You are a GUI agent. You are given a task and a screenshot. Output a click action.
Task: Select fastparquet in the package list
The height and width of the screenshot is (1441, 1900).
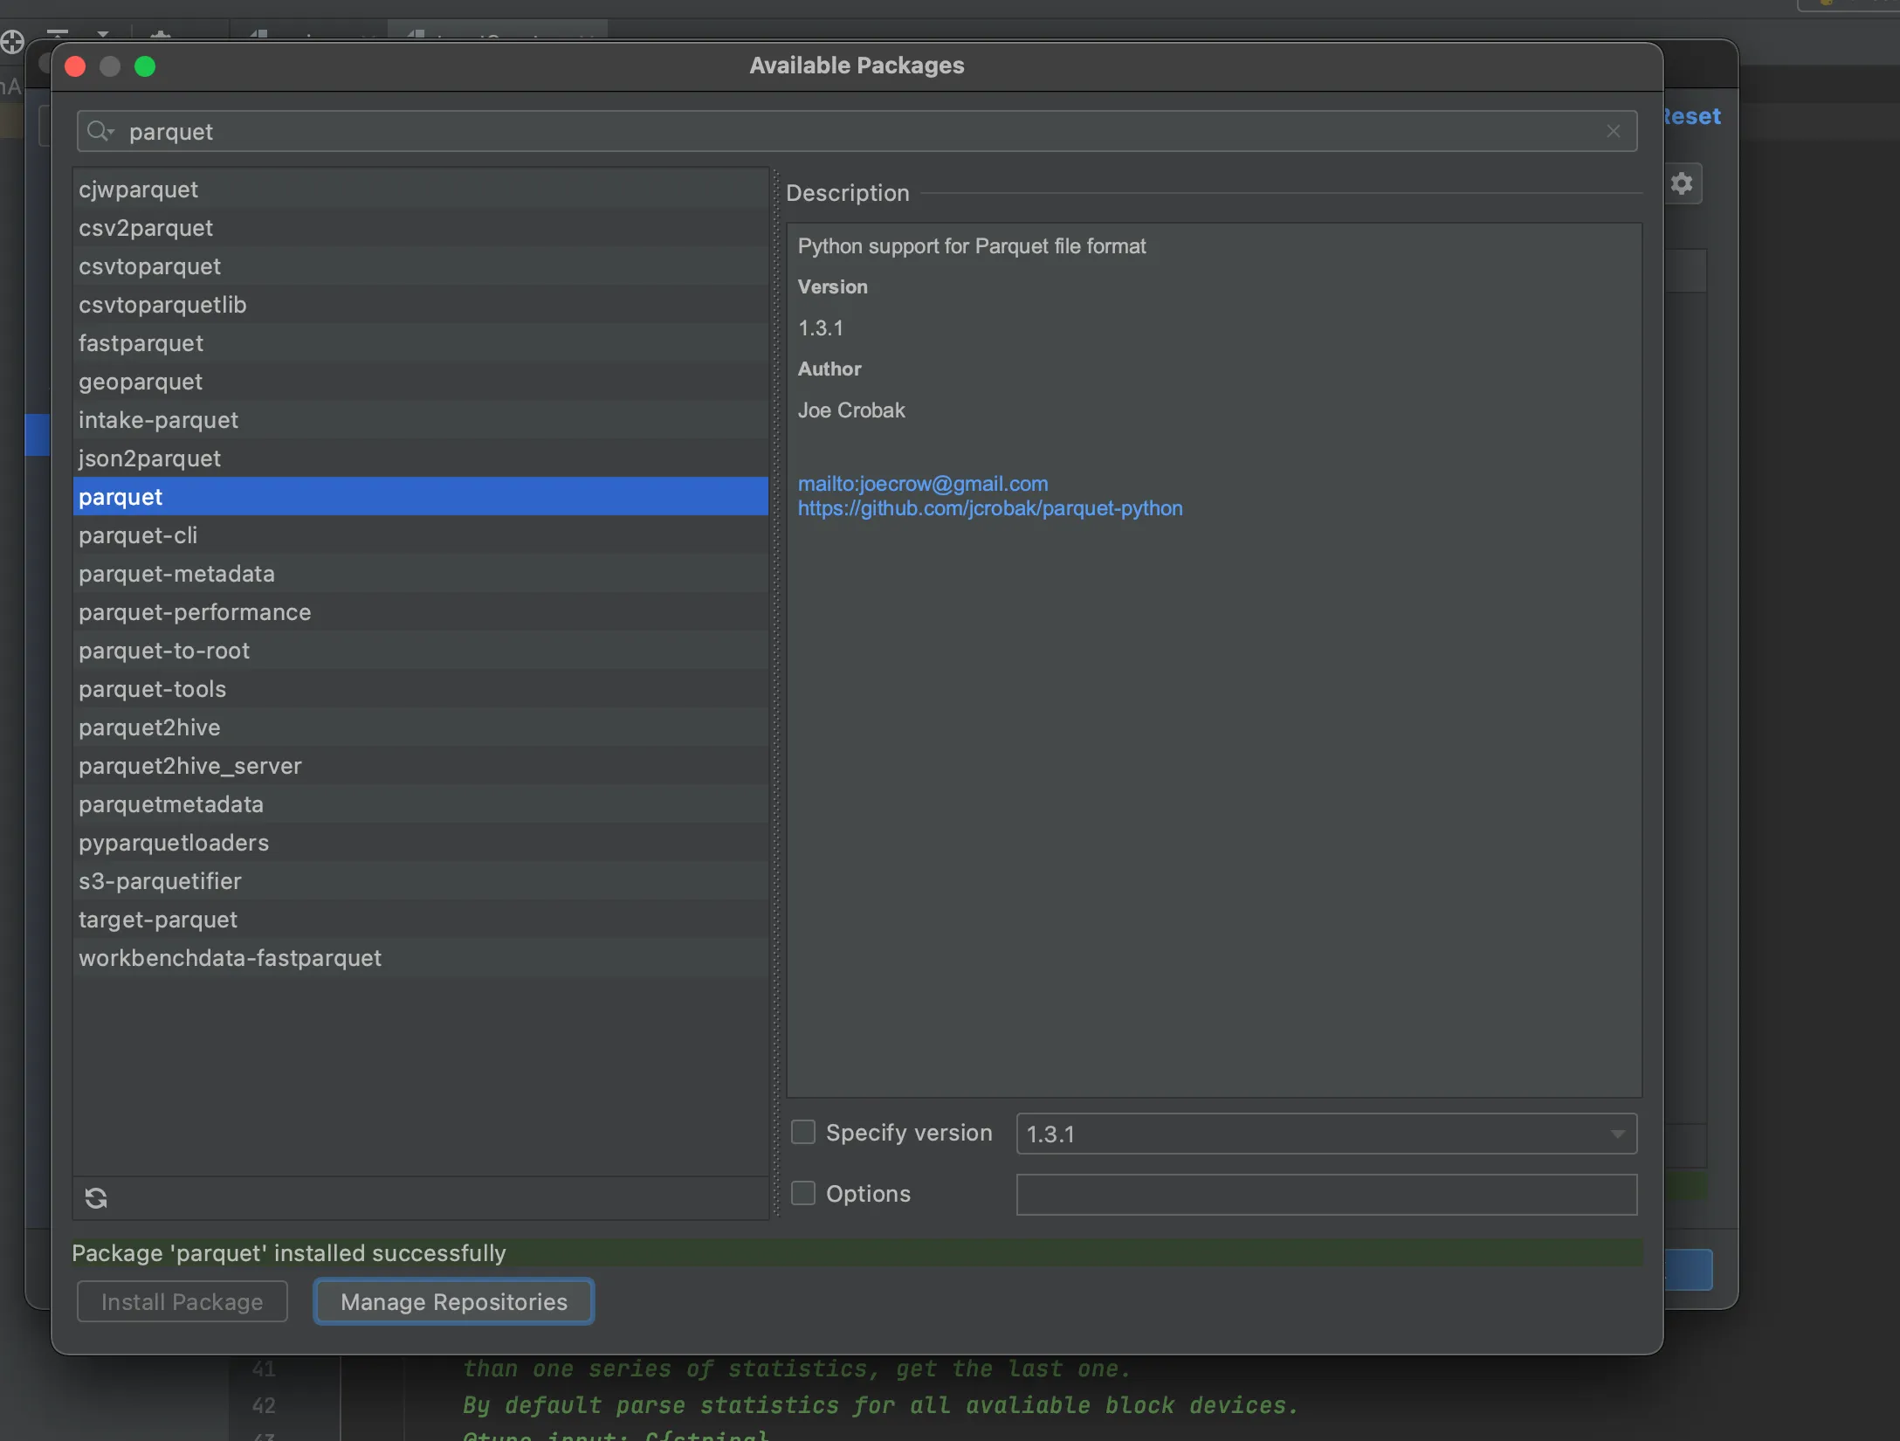click(x=141, y=343)
